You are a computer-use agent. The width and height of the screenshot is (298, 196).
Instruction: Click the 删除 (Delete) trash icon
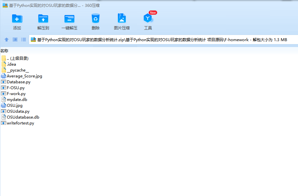pyautogui.click(x=95, y=18)
